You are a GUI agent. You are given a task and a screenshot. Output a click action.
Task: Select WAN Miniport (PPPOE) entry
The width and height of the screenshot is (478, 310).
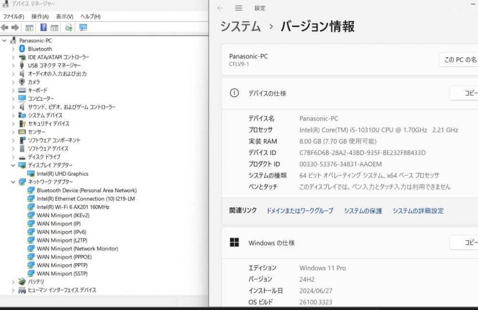pyautogui.click(x=64, y=257)
